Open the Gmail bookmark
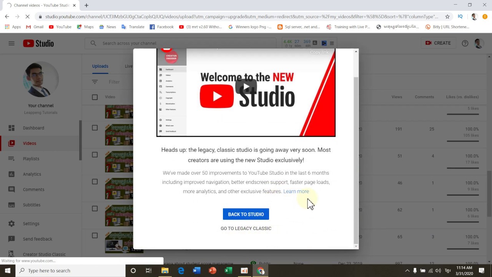The image size is (492, 277). [x=35, y=27]
